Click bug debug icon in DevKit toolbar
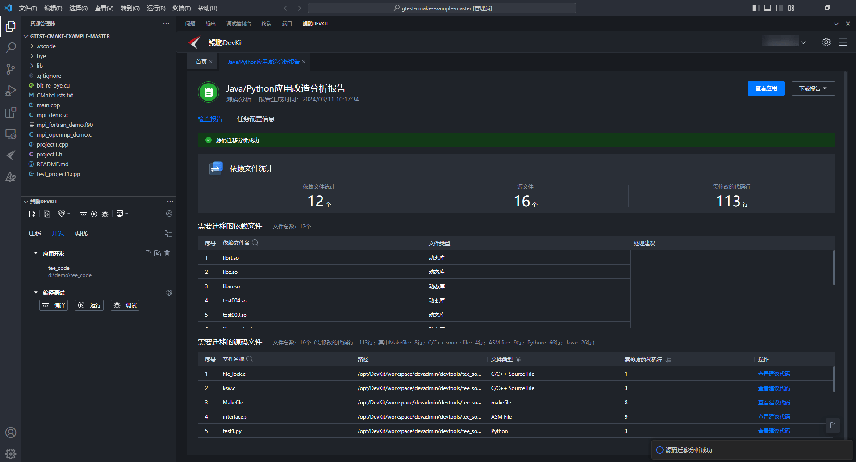This screenshot has height=462, width=856. [105, 214]
